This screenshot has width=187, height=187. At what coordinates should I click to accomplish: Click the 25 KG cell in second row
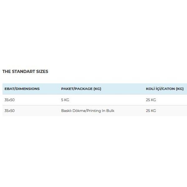tap(151, 111)
